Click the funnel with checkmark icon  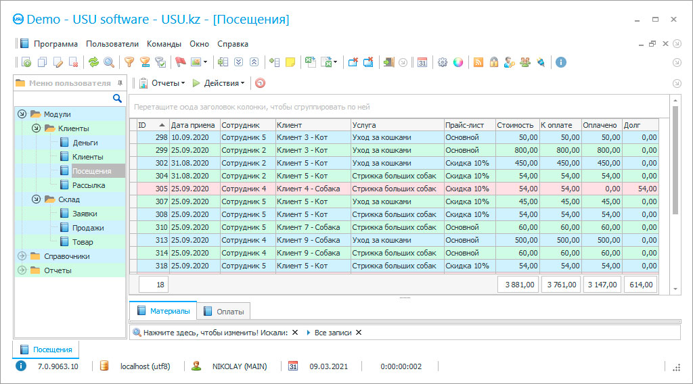point(160,62)
